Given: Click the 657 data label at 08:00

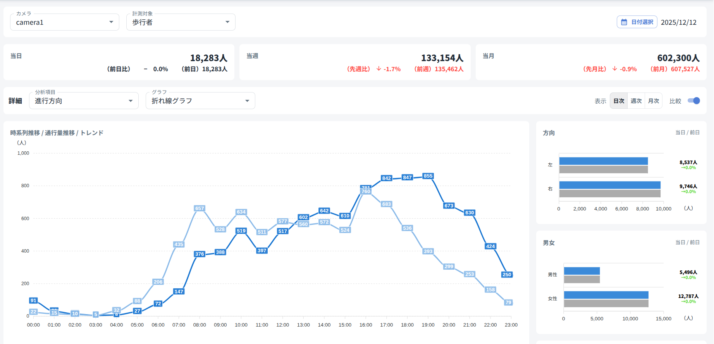Looking at the screenshot, I should (200, 209).
